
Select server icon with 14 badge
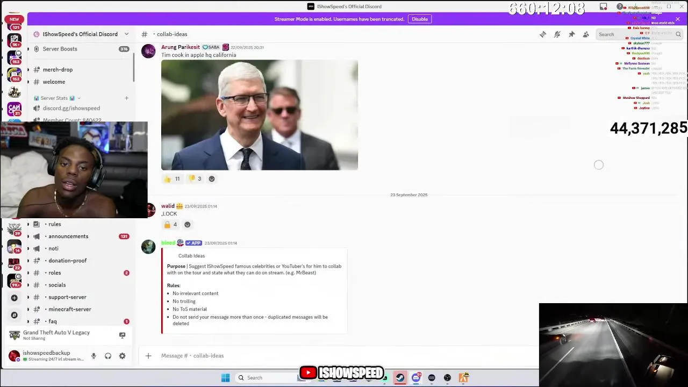click(15, 247)
